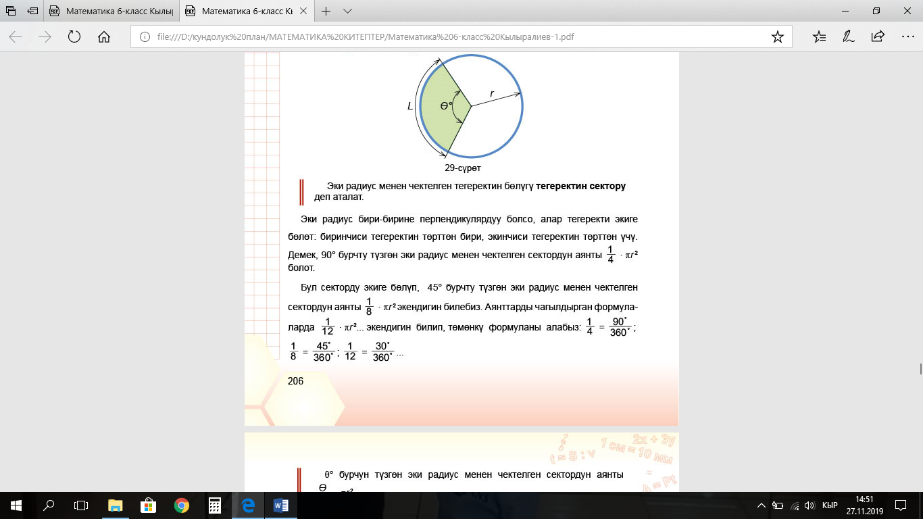Open the Home page

coord(104,37)
